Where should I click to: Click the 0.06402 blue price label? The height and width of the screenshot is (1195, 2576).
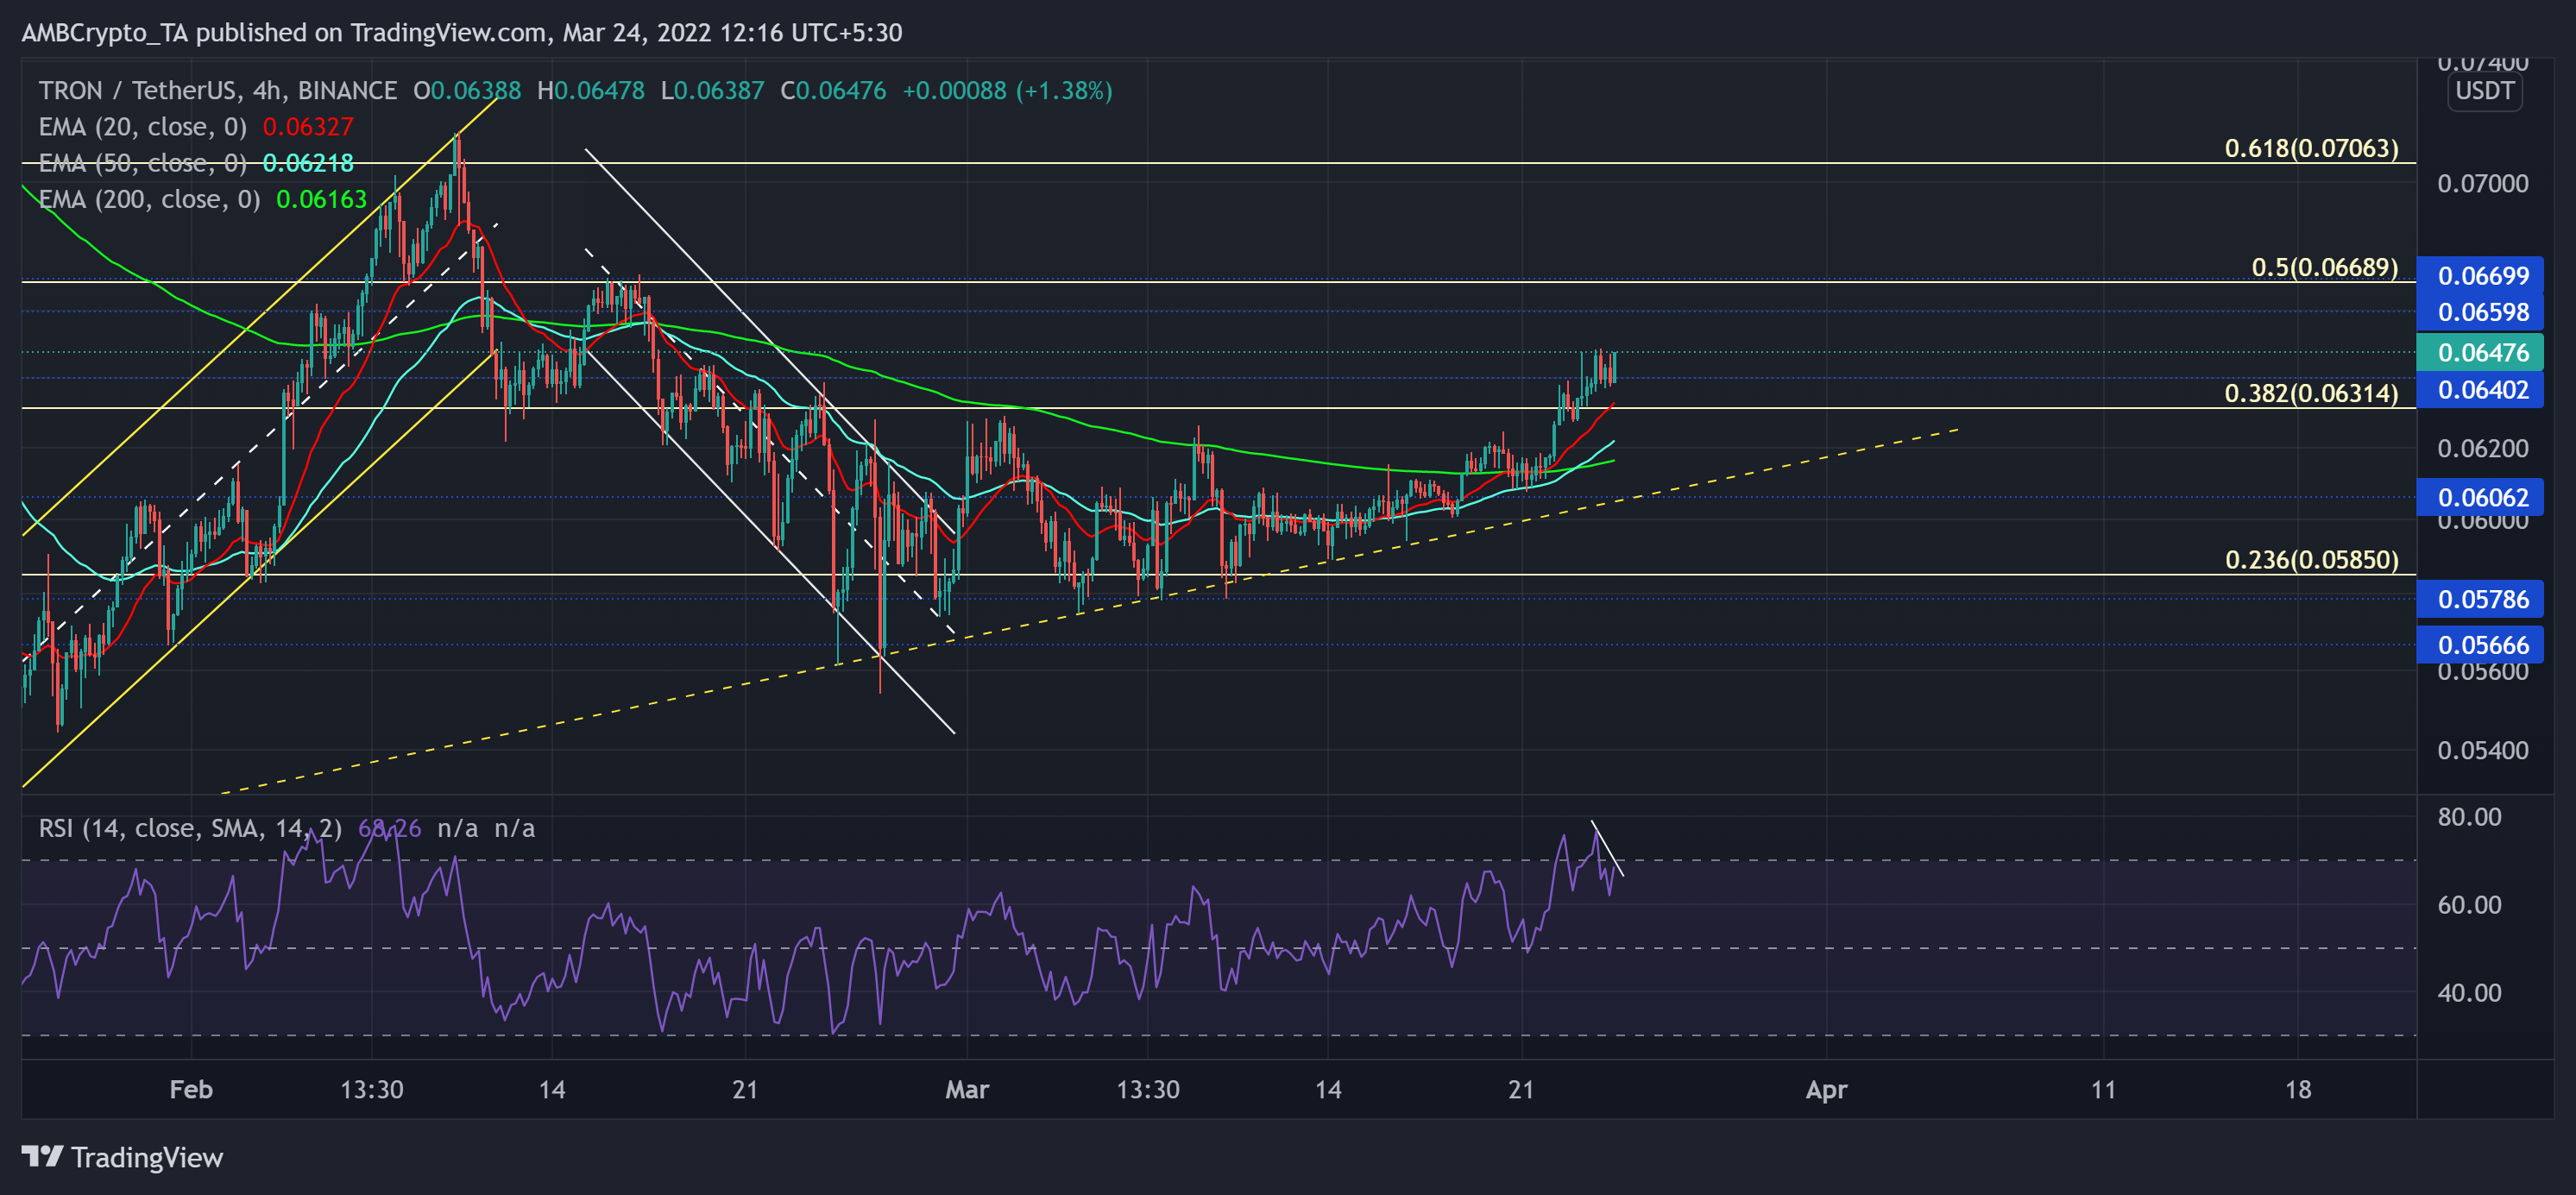click(2482, 390)
